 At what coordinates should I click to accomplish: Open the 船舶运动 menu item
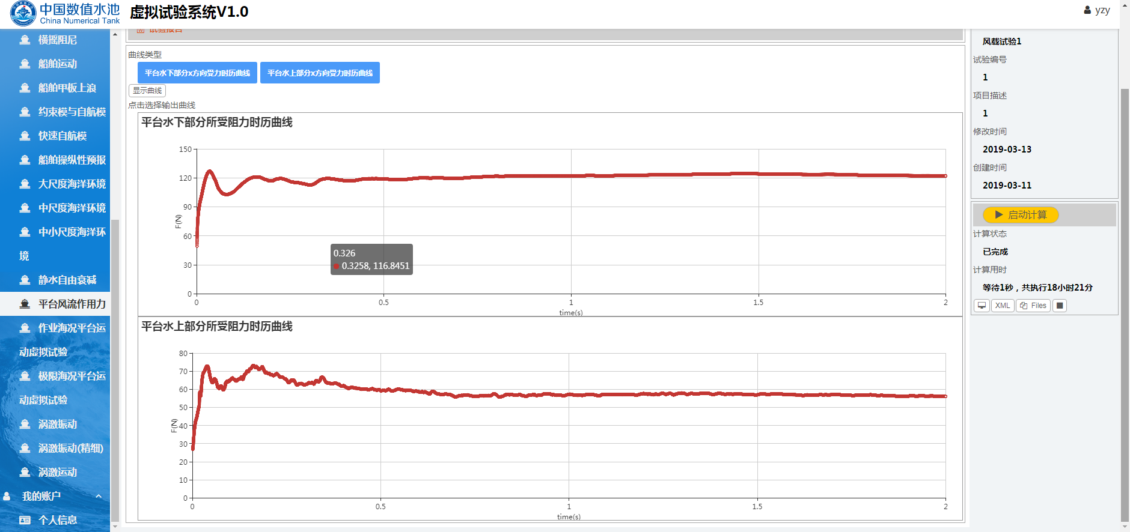(x=58, y=64)
